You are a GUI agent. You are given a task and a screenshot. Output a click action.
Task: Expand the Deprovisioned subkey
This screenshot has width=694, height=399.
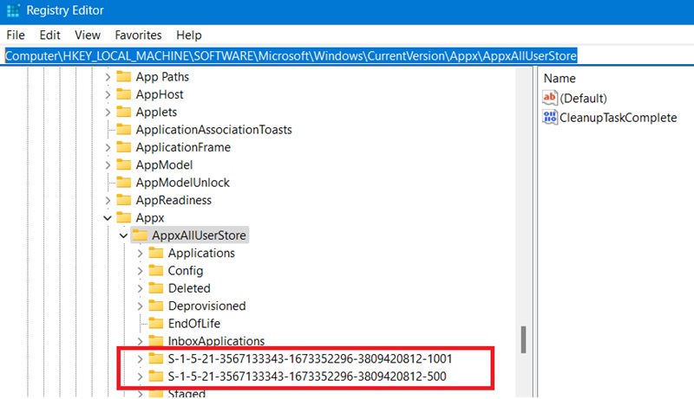coord(140,306)
